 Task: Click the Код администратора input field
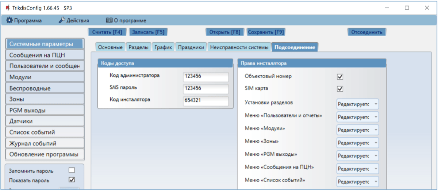(205, 77)
